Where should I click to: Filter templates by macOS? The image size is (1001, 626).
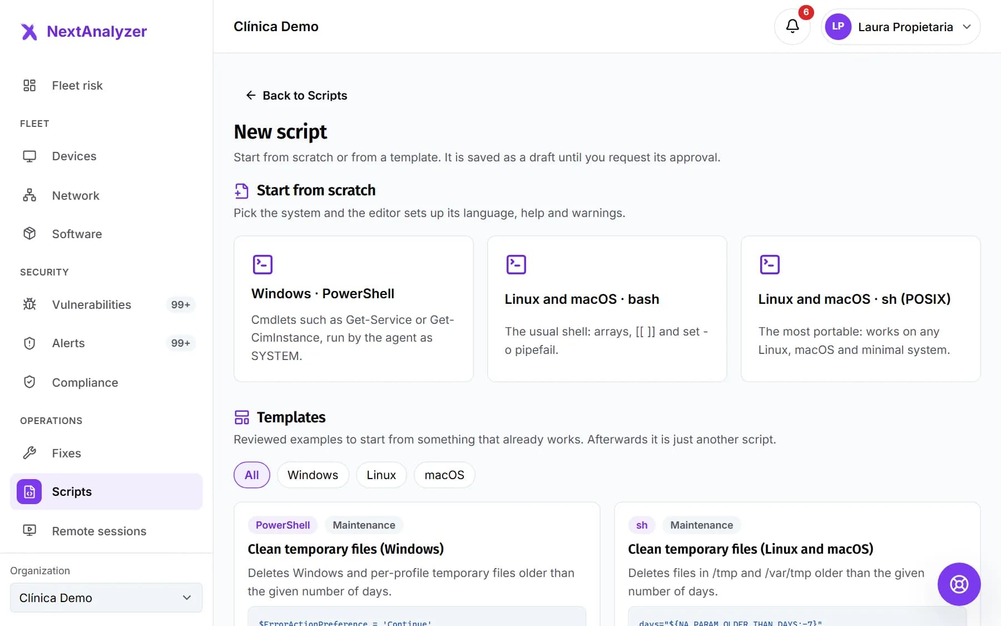point(444,475)
